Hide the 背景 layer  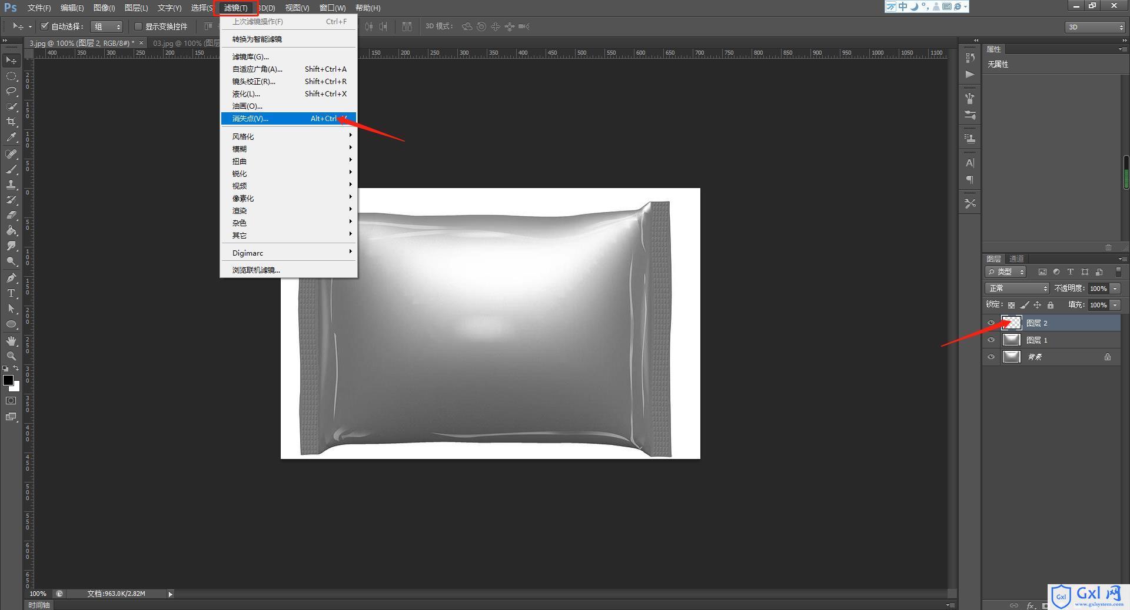[x=991, y=357]
